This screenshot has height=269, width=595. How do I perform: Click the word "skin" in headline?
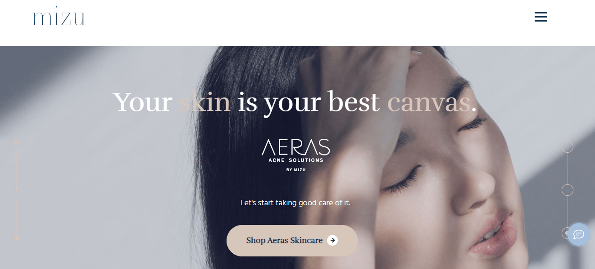tap(205, 101)
